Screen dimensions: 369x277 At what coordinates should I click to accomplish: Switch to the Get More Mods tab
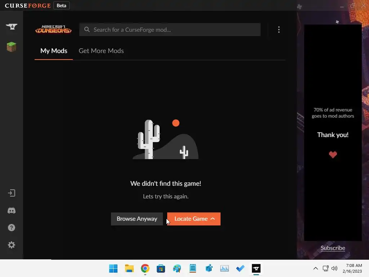(101, 51)
